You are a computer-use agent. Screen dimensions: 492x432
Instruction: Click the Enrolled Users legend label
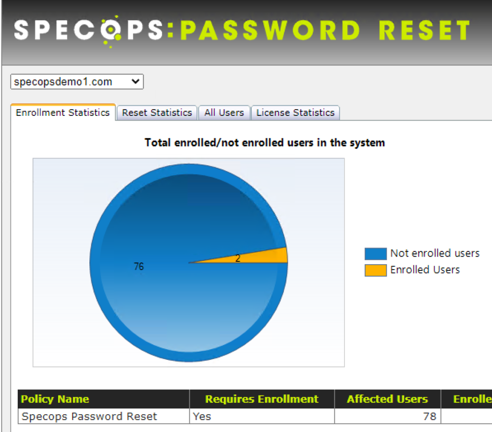click(x=425, y=270)
